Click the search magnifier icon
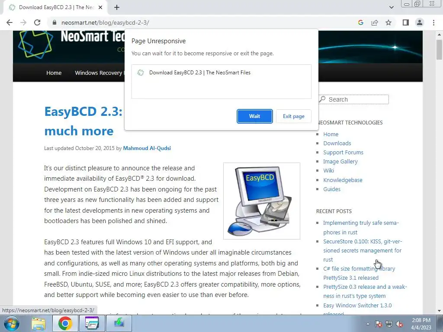 (322, 99)
